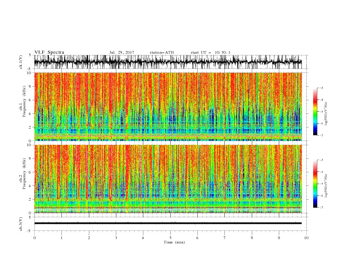345x267 pixels.
Task: Click the ch.1 color bar log(PSD) label
Action: [x=326, y=114]
